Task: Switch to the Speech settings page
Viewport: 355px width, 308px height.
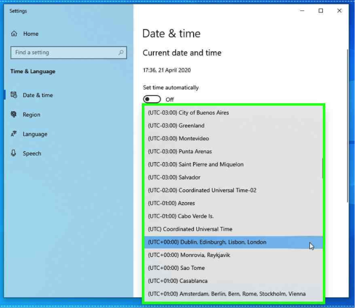Action: tap(32, 153)
